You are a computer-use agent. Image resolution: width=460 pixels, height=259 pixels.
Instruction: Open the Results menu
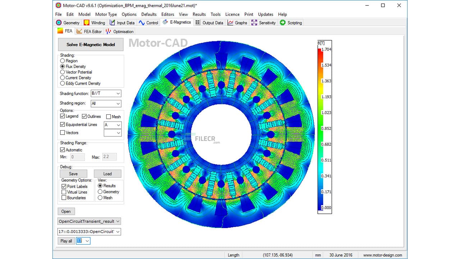tap(199, 14)
